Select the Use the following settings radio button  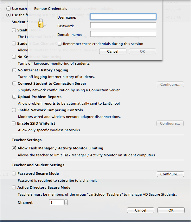click(9, 15)
